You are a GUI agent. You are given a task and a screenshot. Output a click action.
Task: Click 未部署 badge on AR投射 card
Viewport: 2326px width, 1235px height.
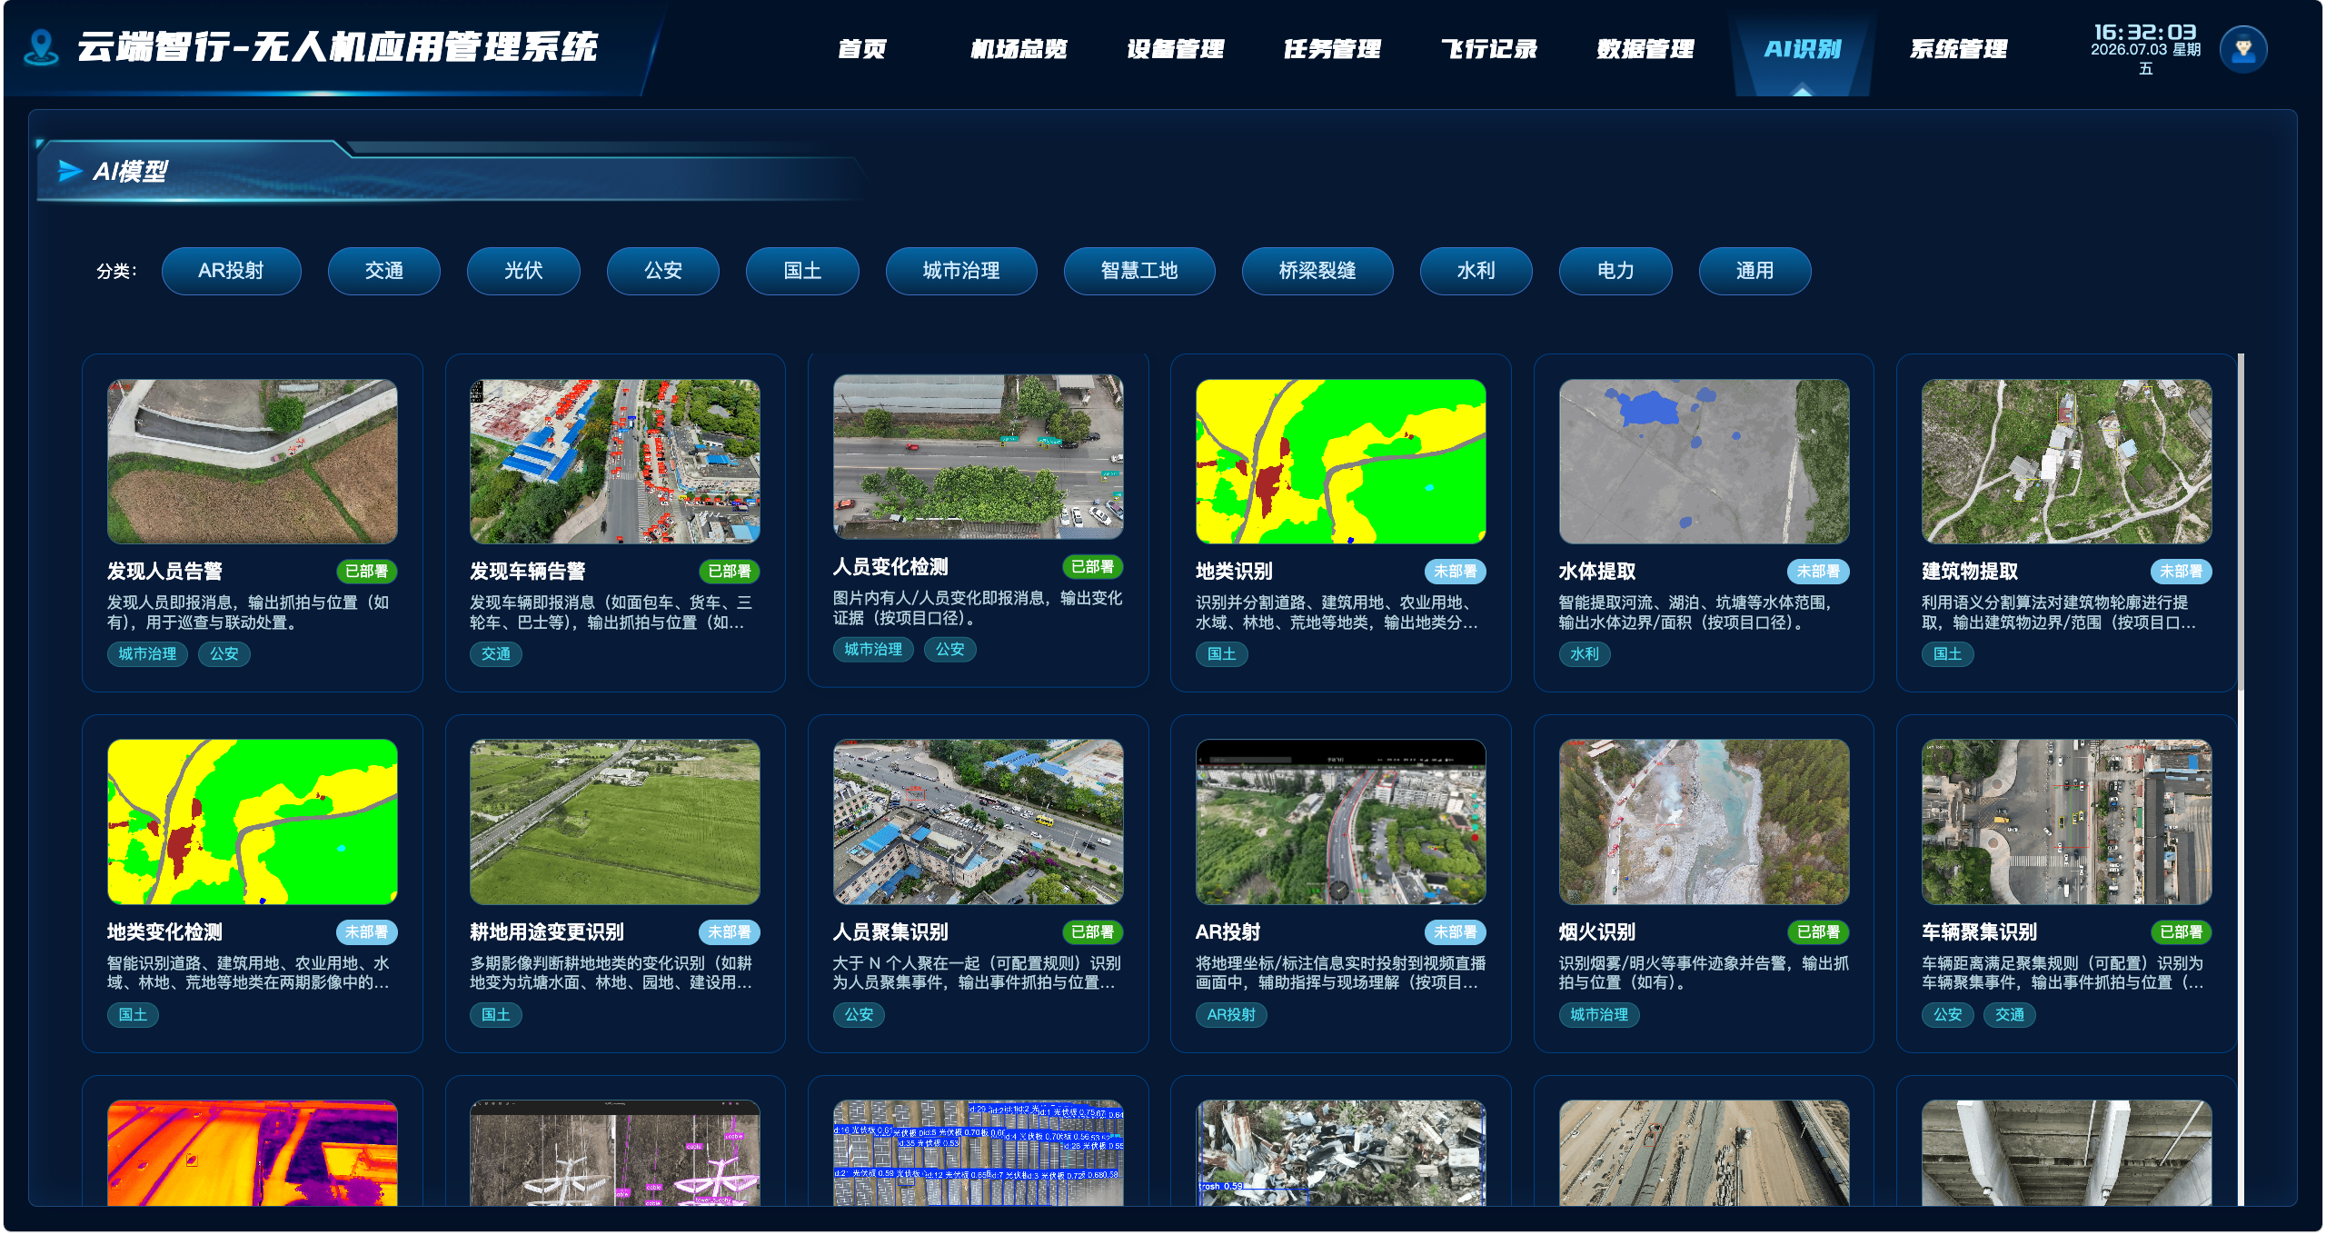pos(1456,932)
